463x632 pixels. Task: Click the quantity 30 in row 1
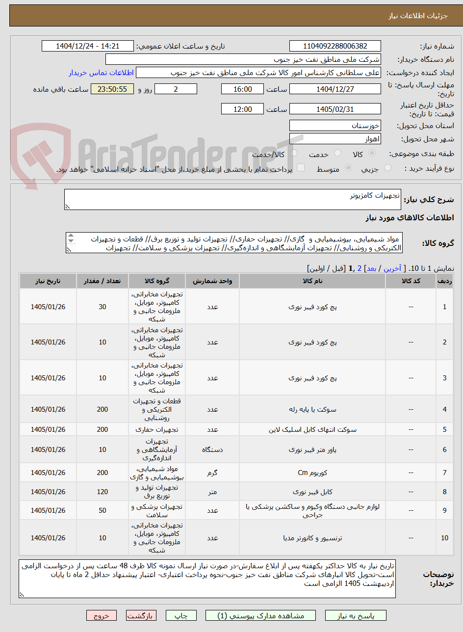(x=102, y=307)
